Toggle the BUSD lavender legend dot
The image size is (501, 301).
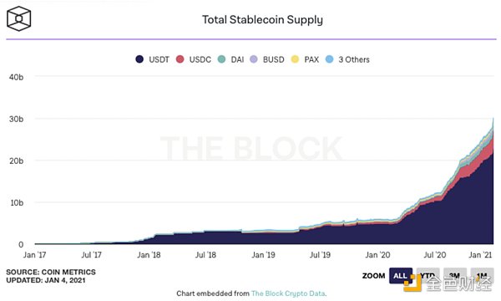253,59
